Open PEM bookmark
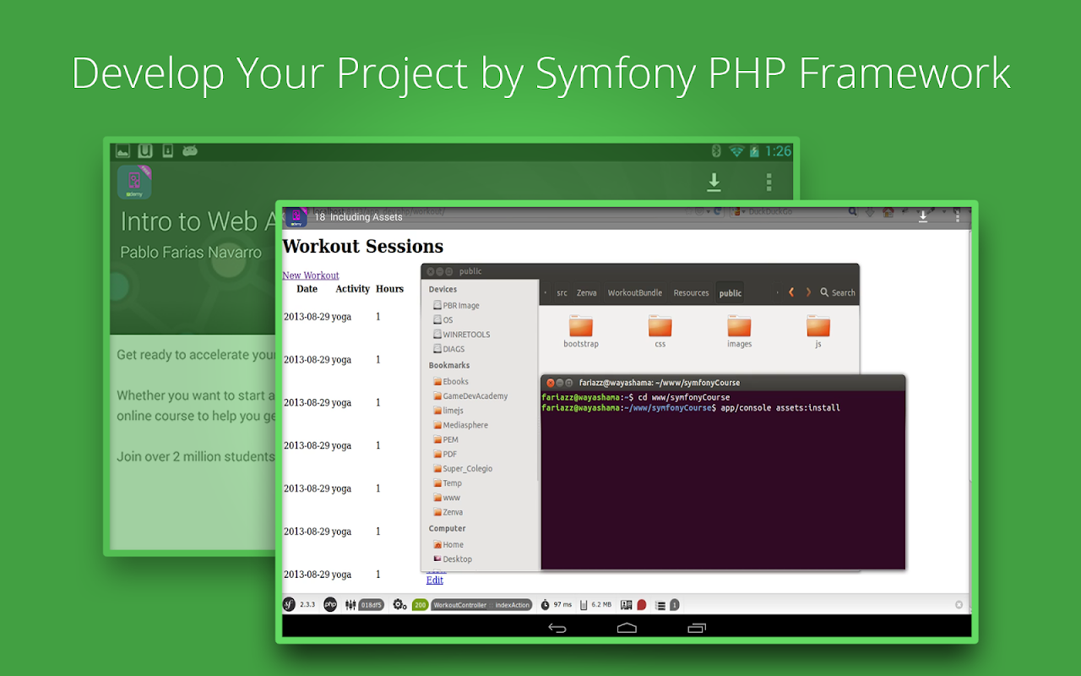 coord(445,439)
